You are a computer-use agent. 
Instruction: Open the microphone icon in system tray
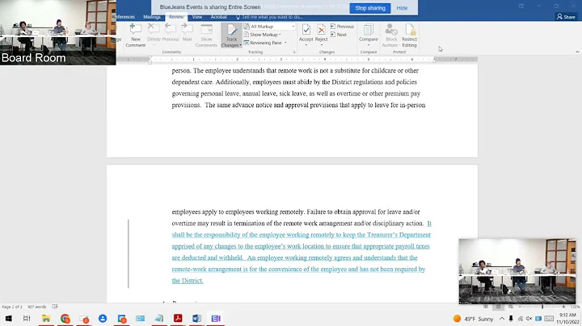[511, 319]
